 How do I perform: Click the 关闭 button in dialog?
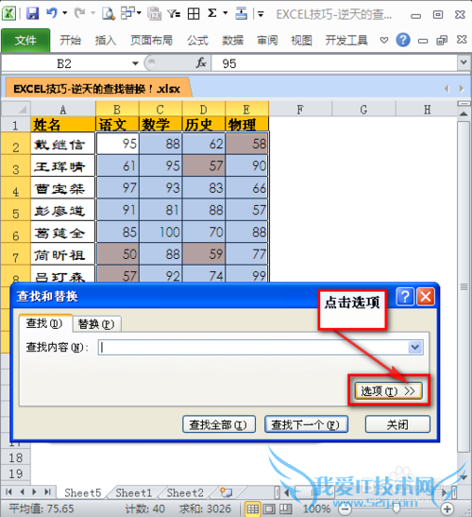(397, 424)
